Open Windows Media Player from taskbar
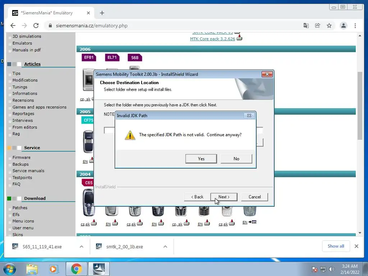Screen dimensions: 368x276 (54, 269)
